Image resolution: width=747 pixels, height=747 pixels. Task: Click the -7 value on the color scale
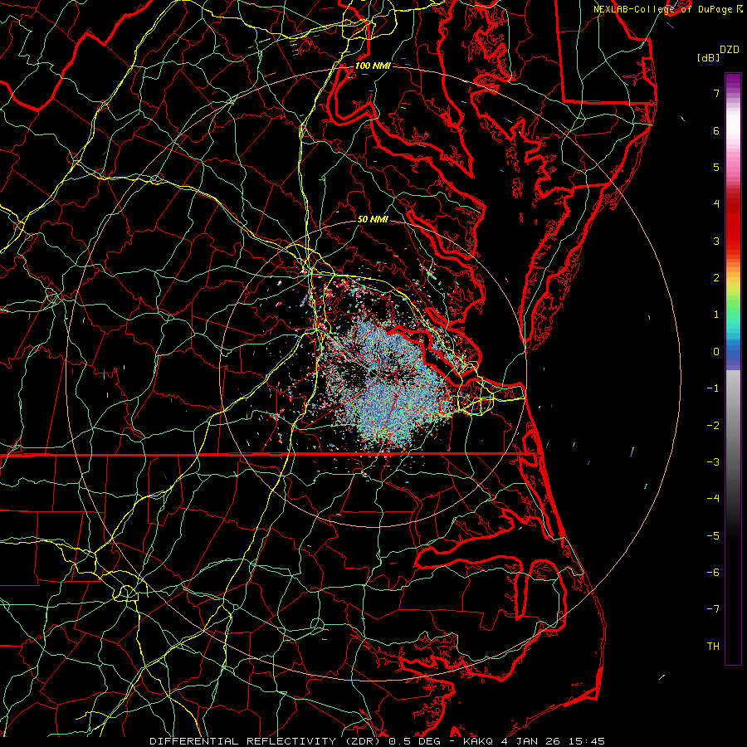(x=713, y=609)
